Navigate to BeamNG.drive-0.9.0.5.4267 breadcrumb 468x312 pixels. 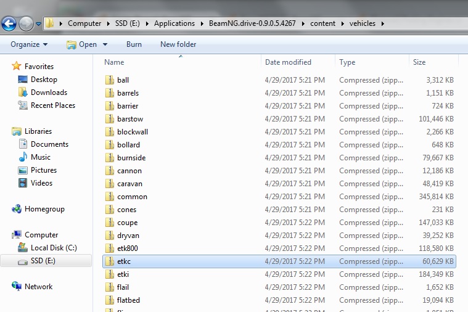(252, 23)
